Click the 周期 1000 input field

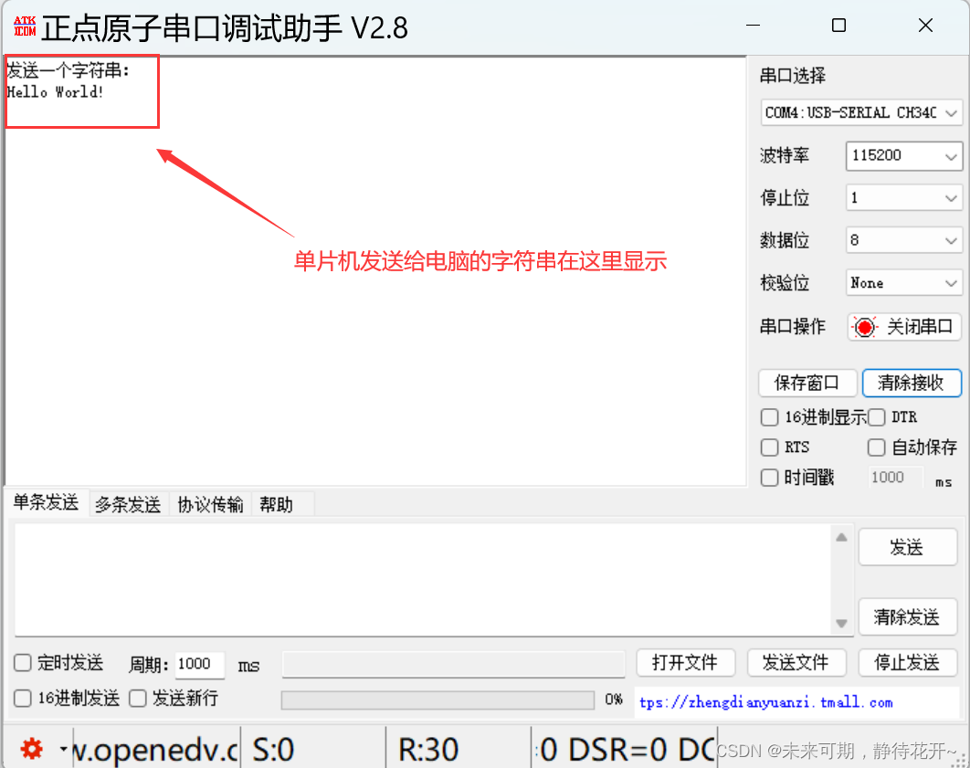tap(199, 664)
